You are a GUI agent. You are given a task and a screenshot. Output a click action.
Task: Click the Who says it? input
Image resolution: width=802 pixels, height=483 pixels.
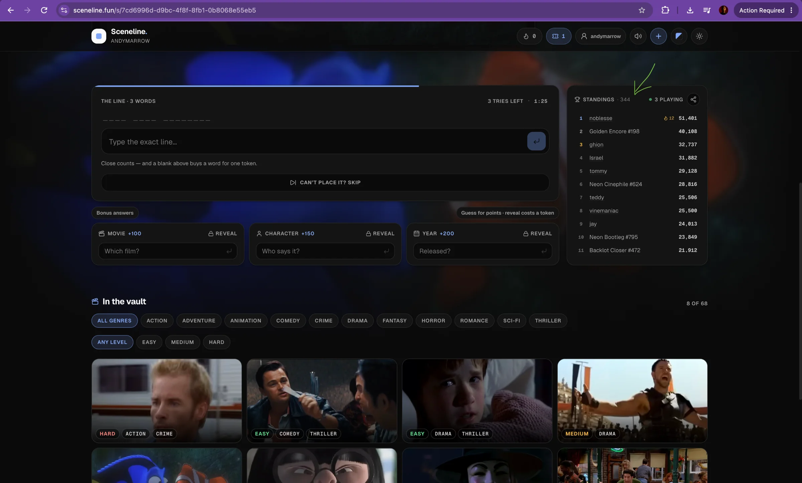325,251
